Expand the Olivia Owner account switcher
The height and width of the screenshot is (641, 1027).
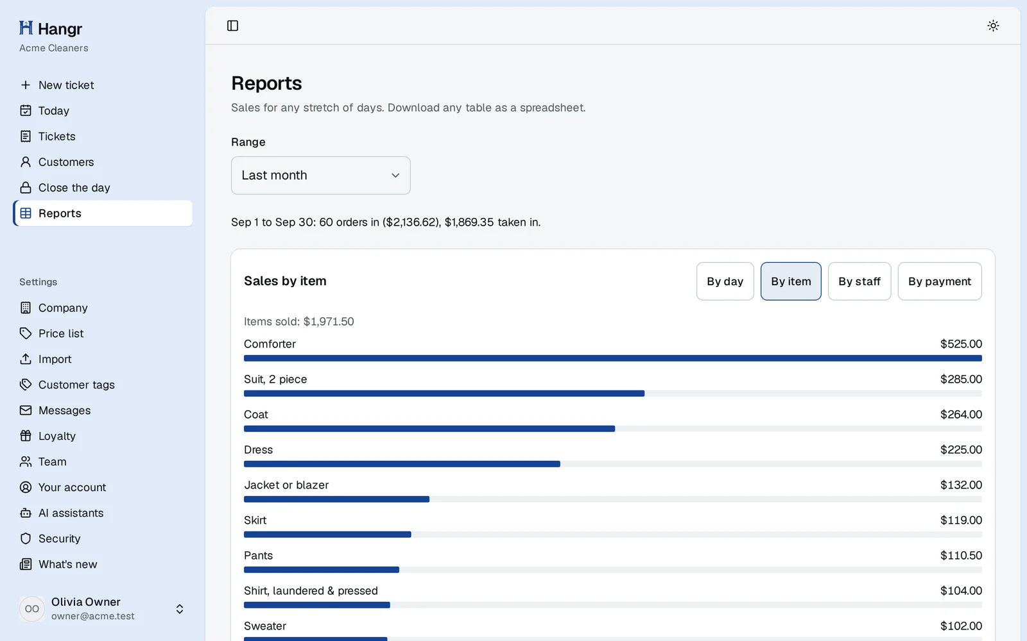180,609
